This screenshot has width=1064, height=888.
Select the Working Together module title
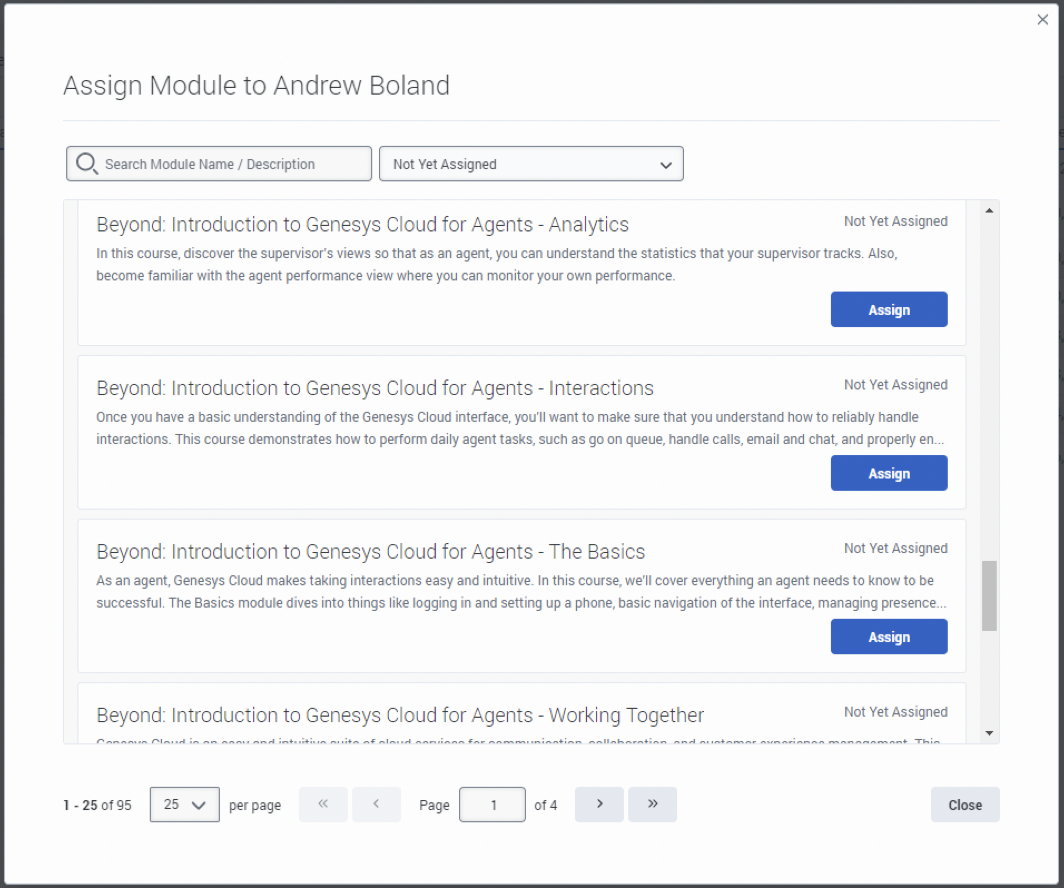click(x=400, y=714)
